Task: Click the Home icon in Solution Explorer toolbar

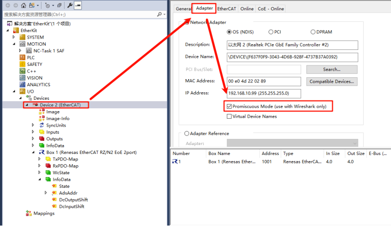Action: pyautogui.click(x=24, y=5)
